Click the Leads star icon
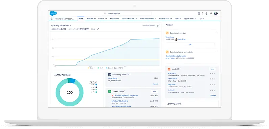Image resolution: width=269 pixels, height=129 pixels. 169,69
